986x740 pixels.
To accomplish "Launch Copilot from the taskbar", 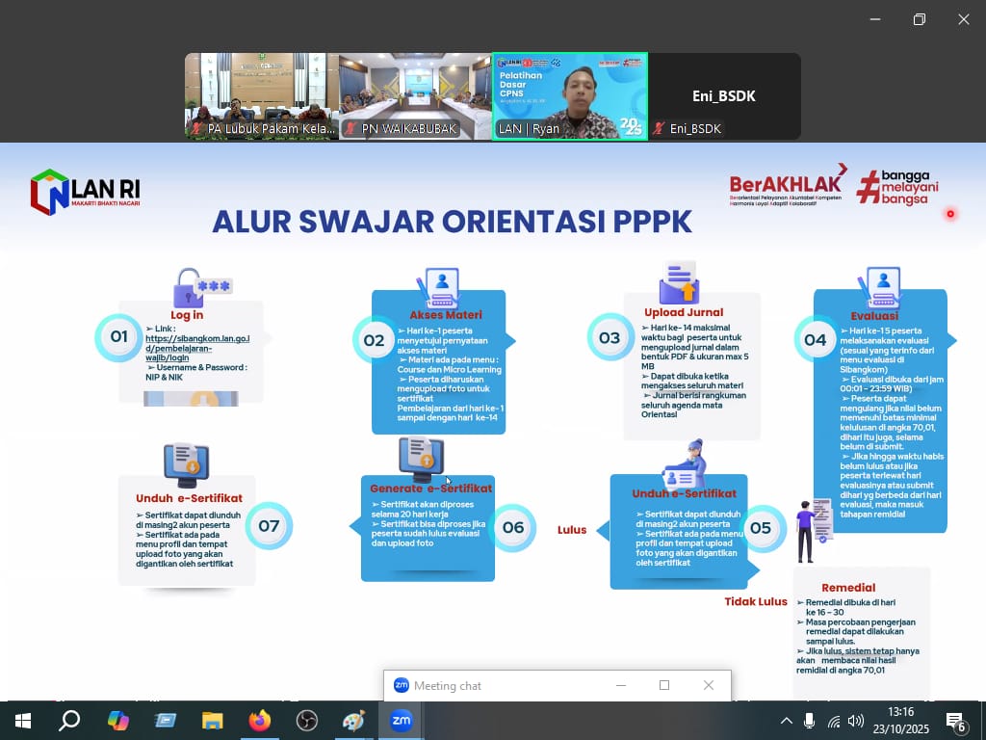I will click(118, 720).
